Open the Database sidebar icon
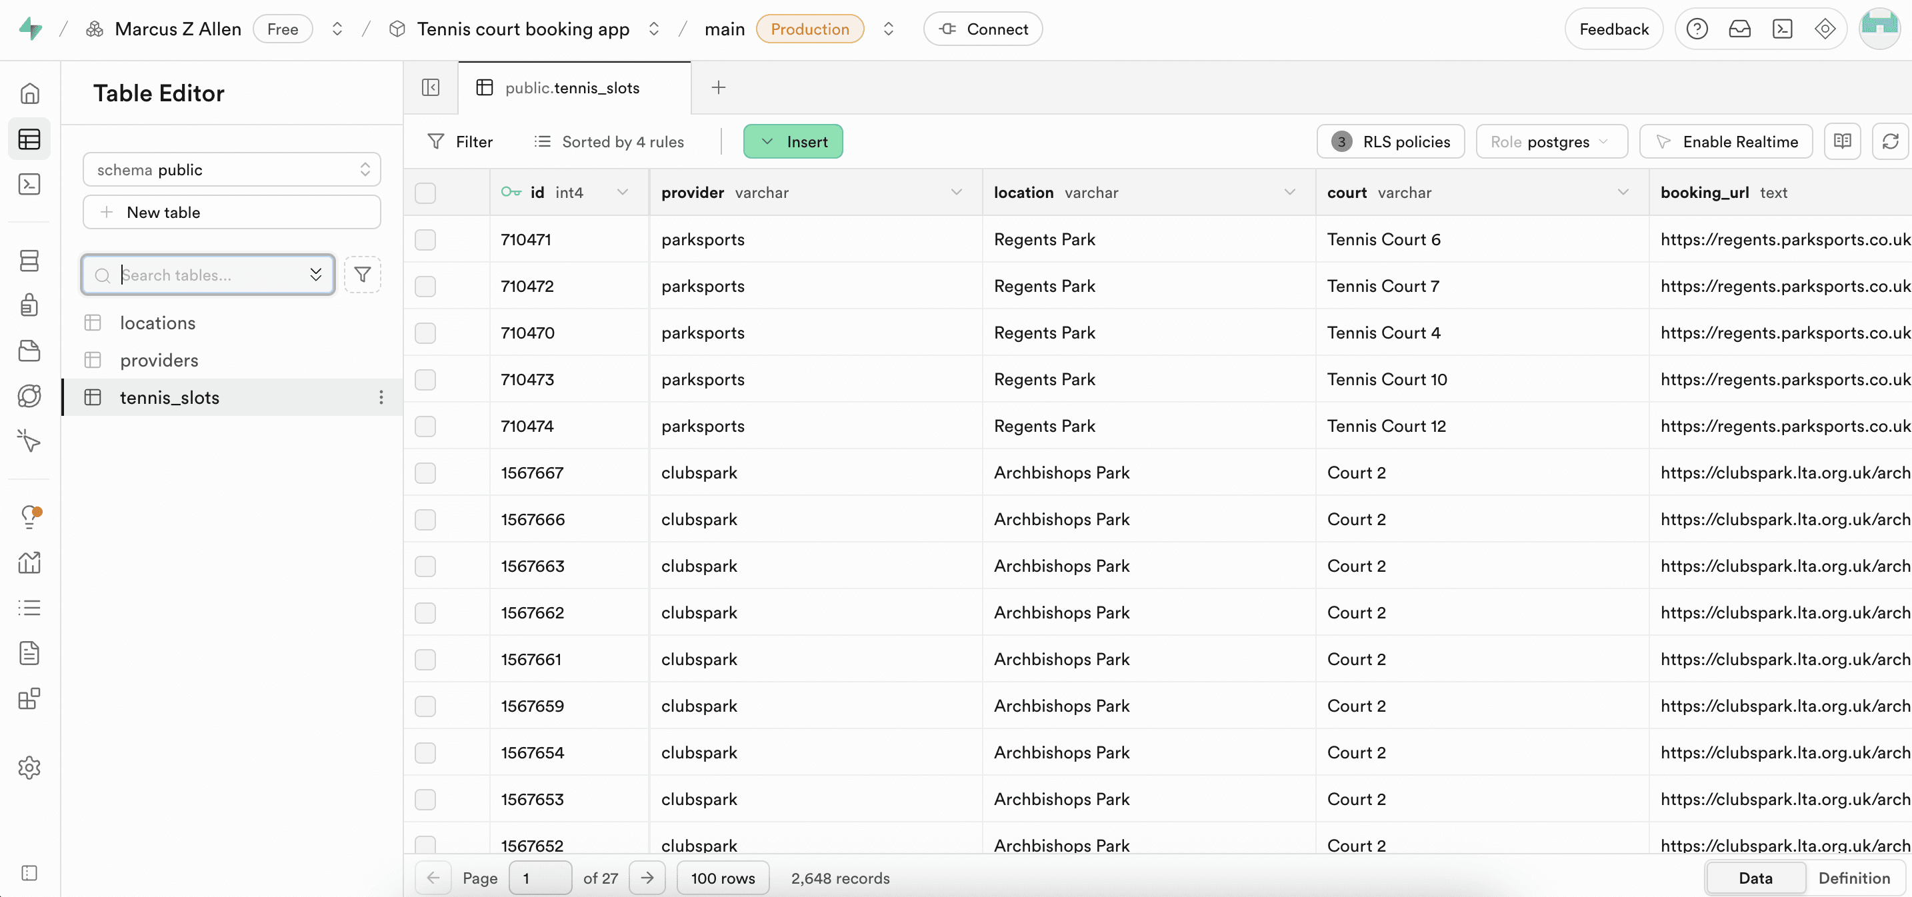 30,261
